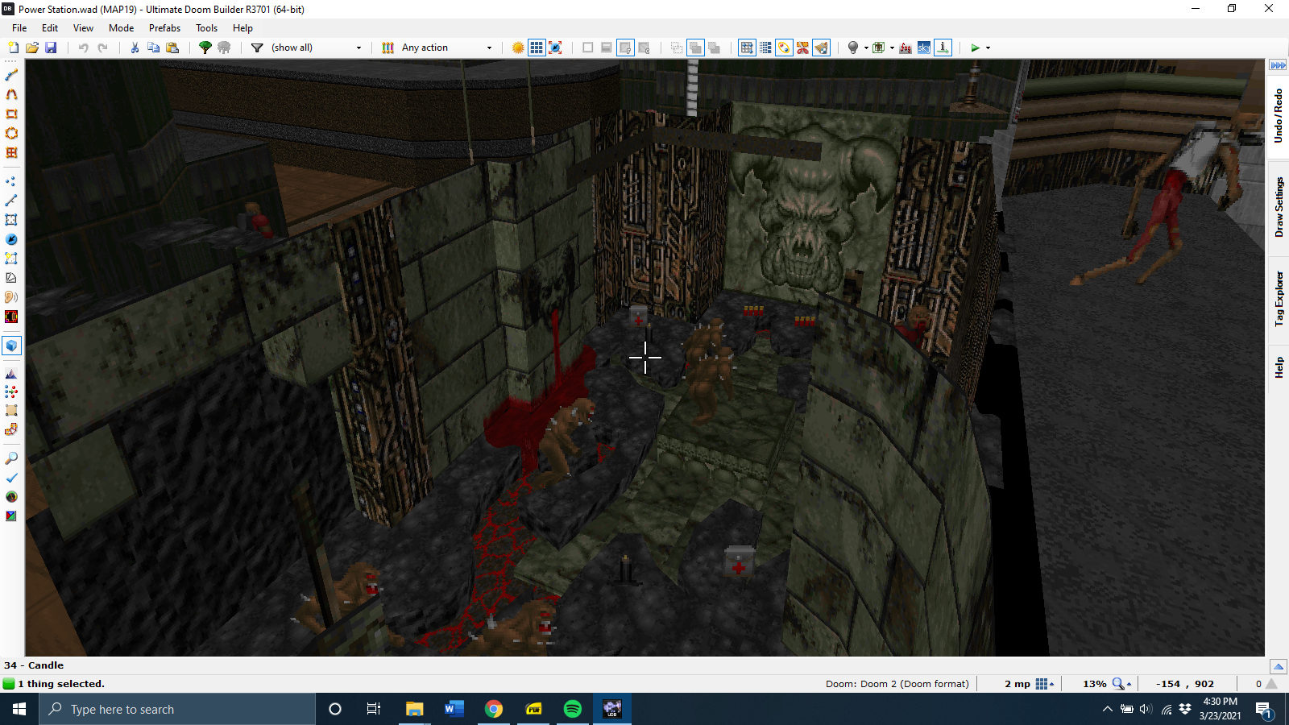Toggle full brightness sun icon
This screenshot has width=1289, height=725.
[x=518, y=48]
